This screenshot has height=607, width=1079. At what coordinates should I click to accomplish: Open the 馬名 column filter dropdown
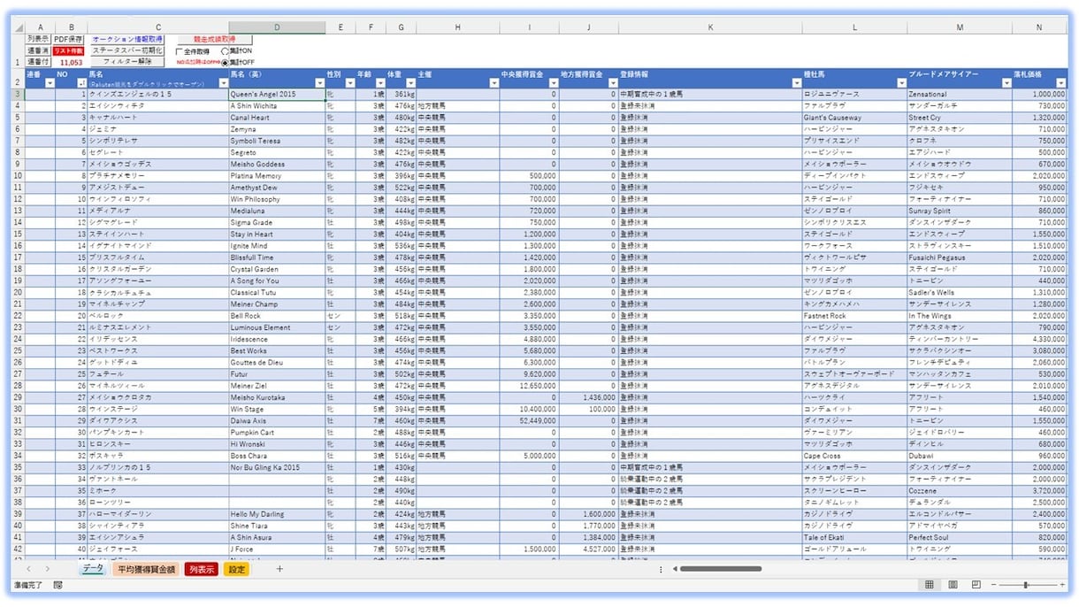(223, 83)
